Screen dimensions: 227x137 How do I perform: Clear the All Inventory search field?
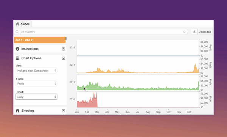coord(184,32)
